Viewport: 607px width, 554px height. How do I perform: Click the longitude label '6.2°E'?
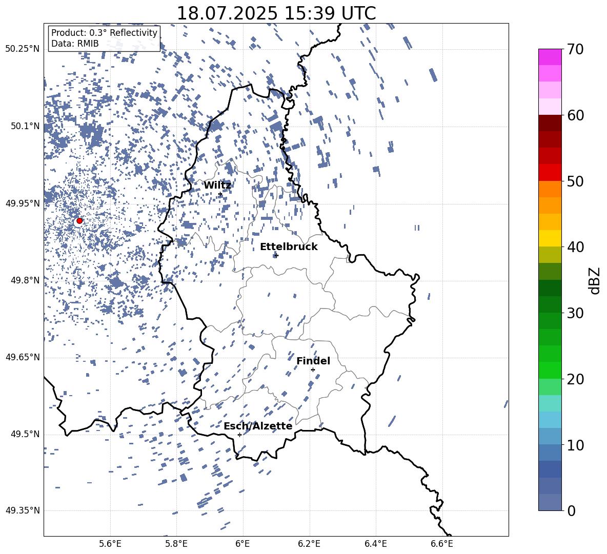[309, 544]
